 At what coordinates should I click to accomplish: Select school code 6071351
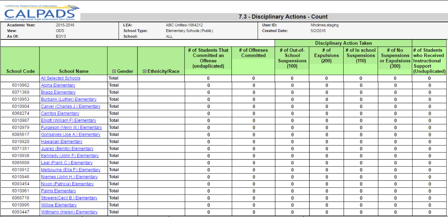[x=21, y=149]
